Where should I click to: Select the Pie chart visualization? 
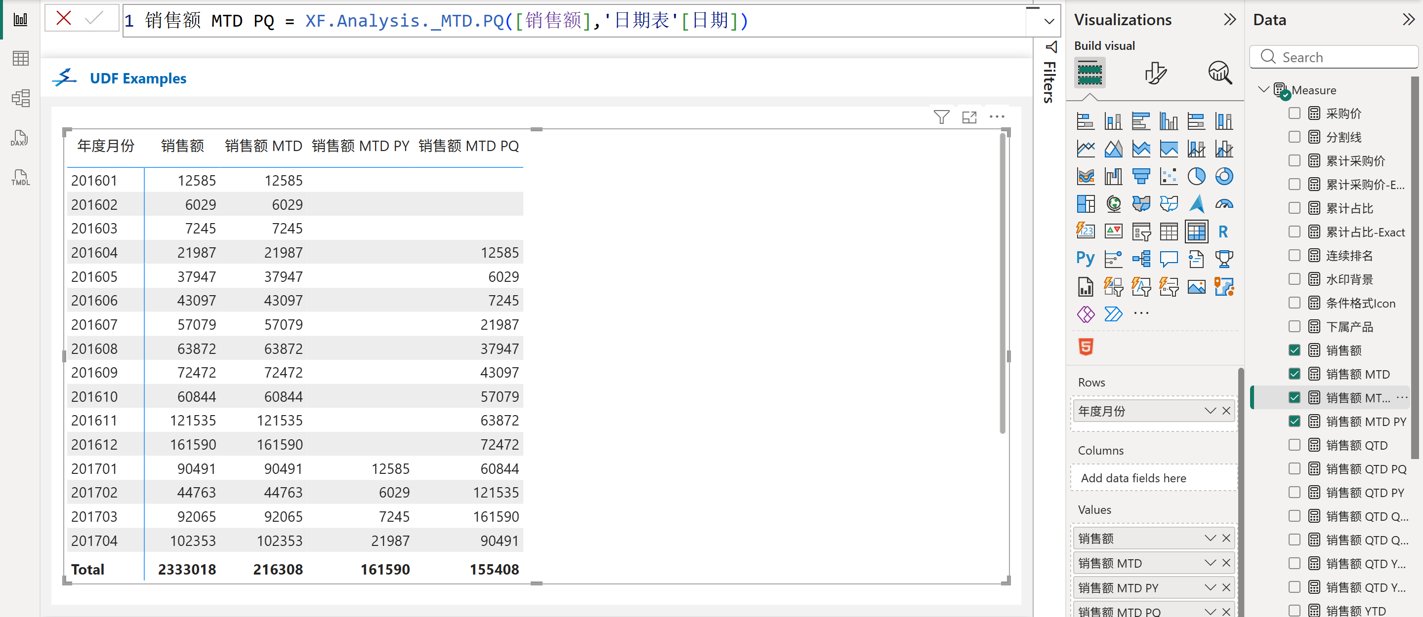point(1196,177)
